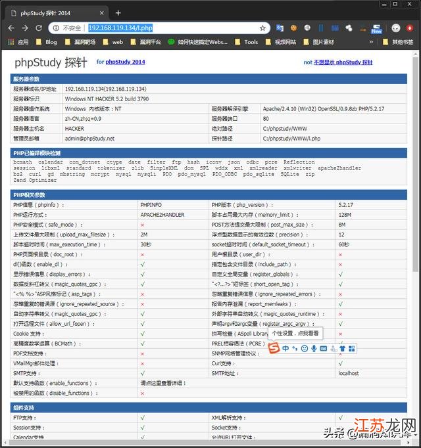
Task: Click the PHP已编译模块检测 section header
Action: (x=209, y=153)
